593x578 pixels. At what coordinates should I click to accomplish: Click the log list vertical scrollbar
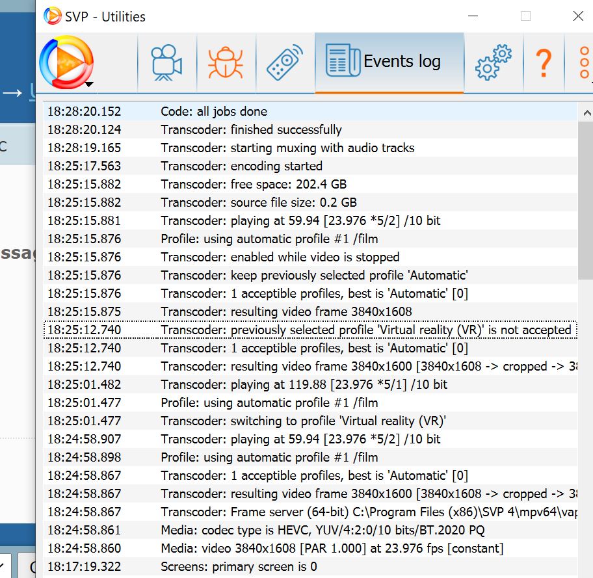coord(585,195)
